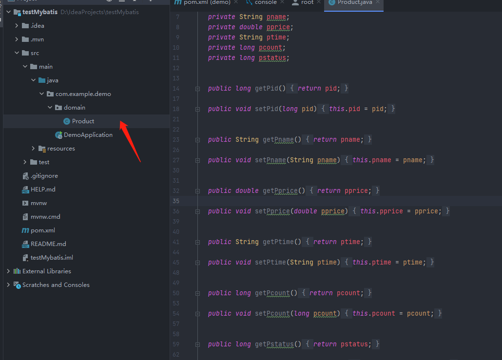Collapse the main folder chevron
This screenshot has width=502, height=360.
tap(25, 66)
